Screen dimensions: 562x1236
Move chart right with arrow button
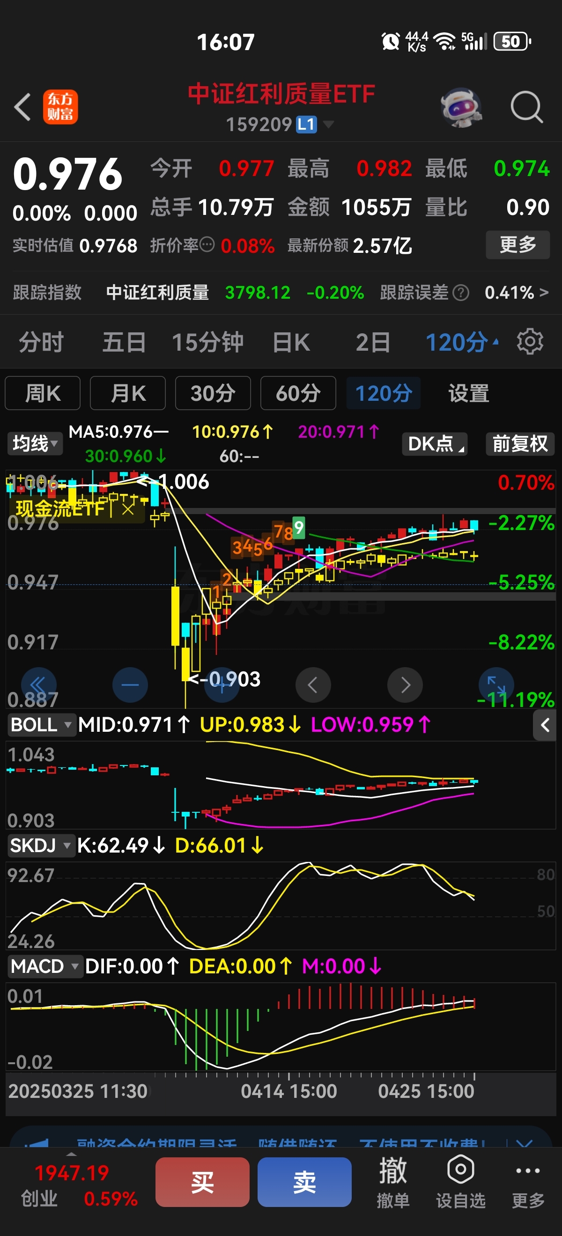pos(405,684)
